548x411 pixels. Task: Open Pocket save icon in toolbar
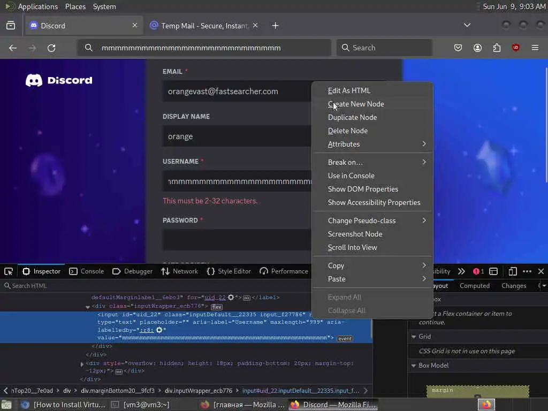click(458, 48)
